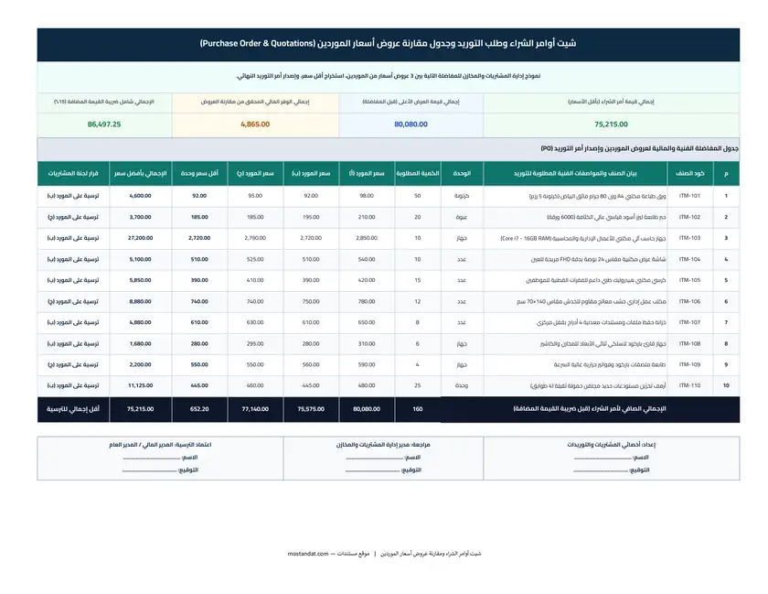The height and width of the screenshot is (594, 768).
Task: Click the "سعر المورد (ج)" column header
Action: pos(255,173)
